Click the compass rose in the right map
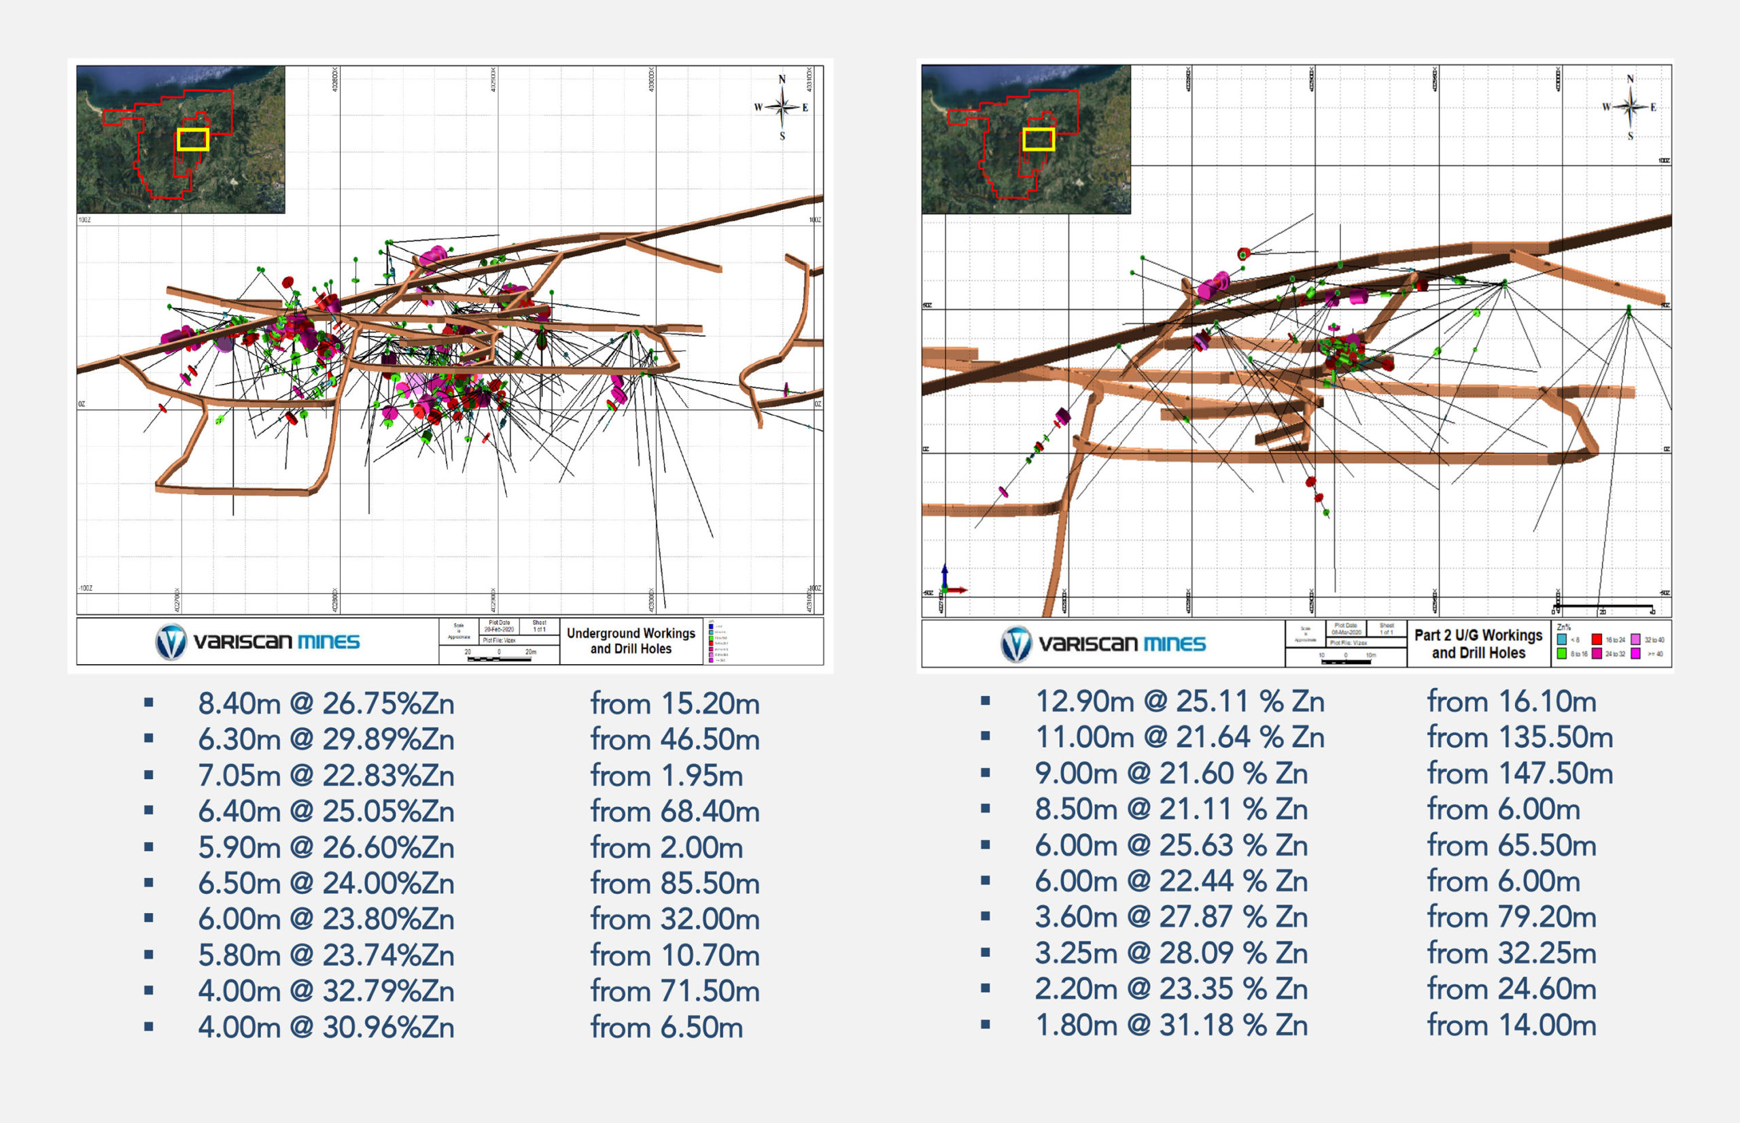Image resolution: width=1740 pixels, height=1123 pixels. click(1631, 107)
